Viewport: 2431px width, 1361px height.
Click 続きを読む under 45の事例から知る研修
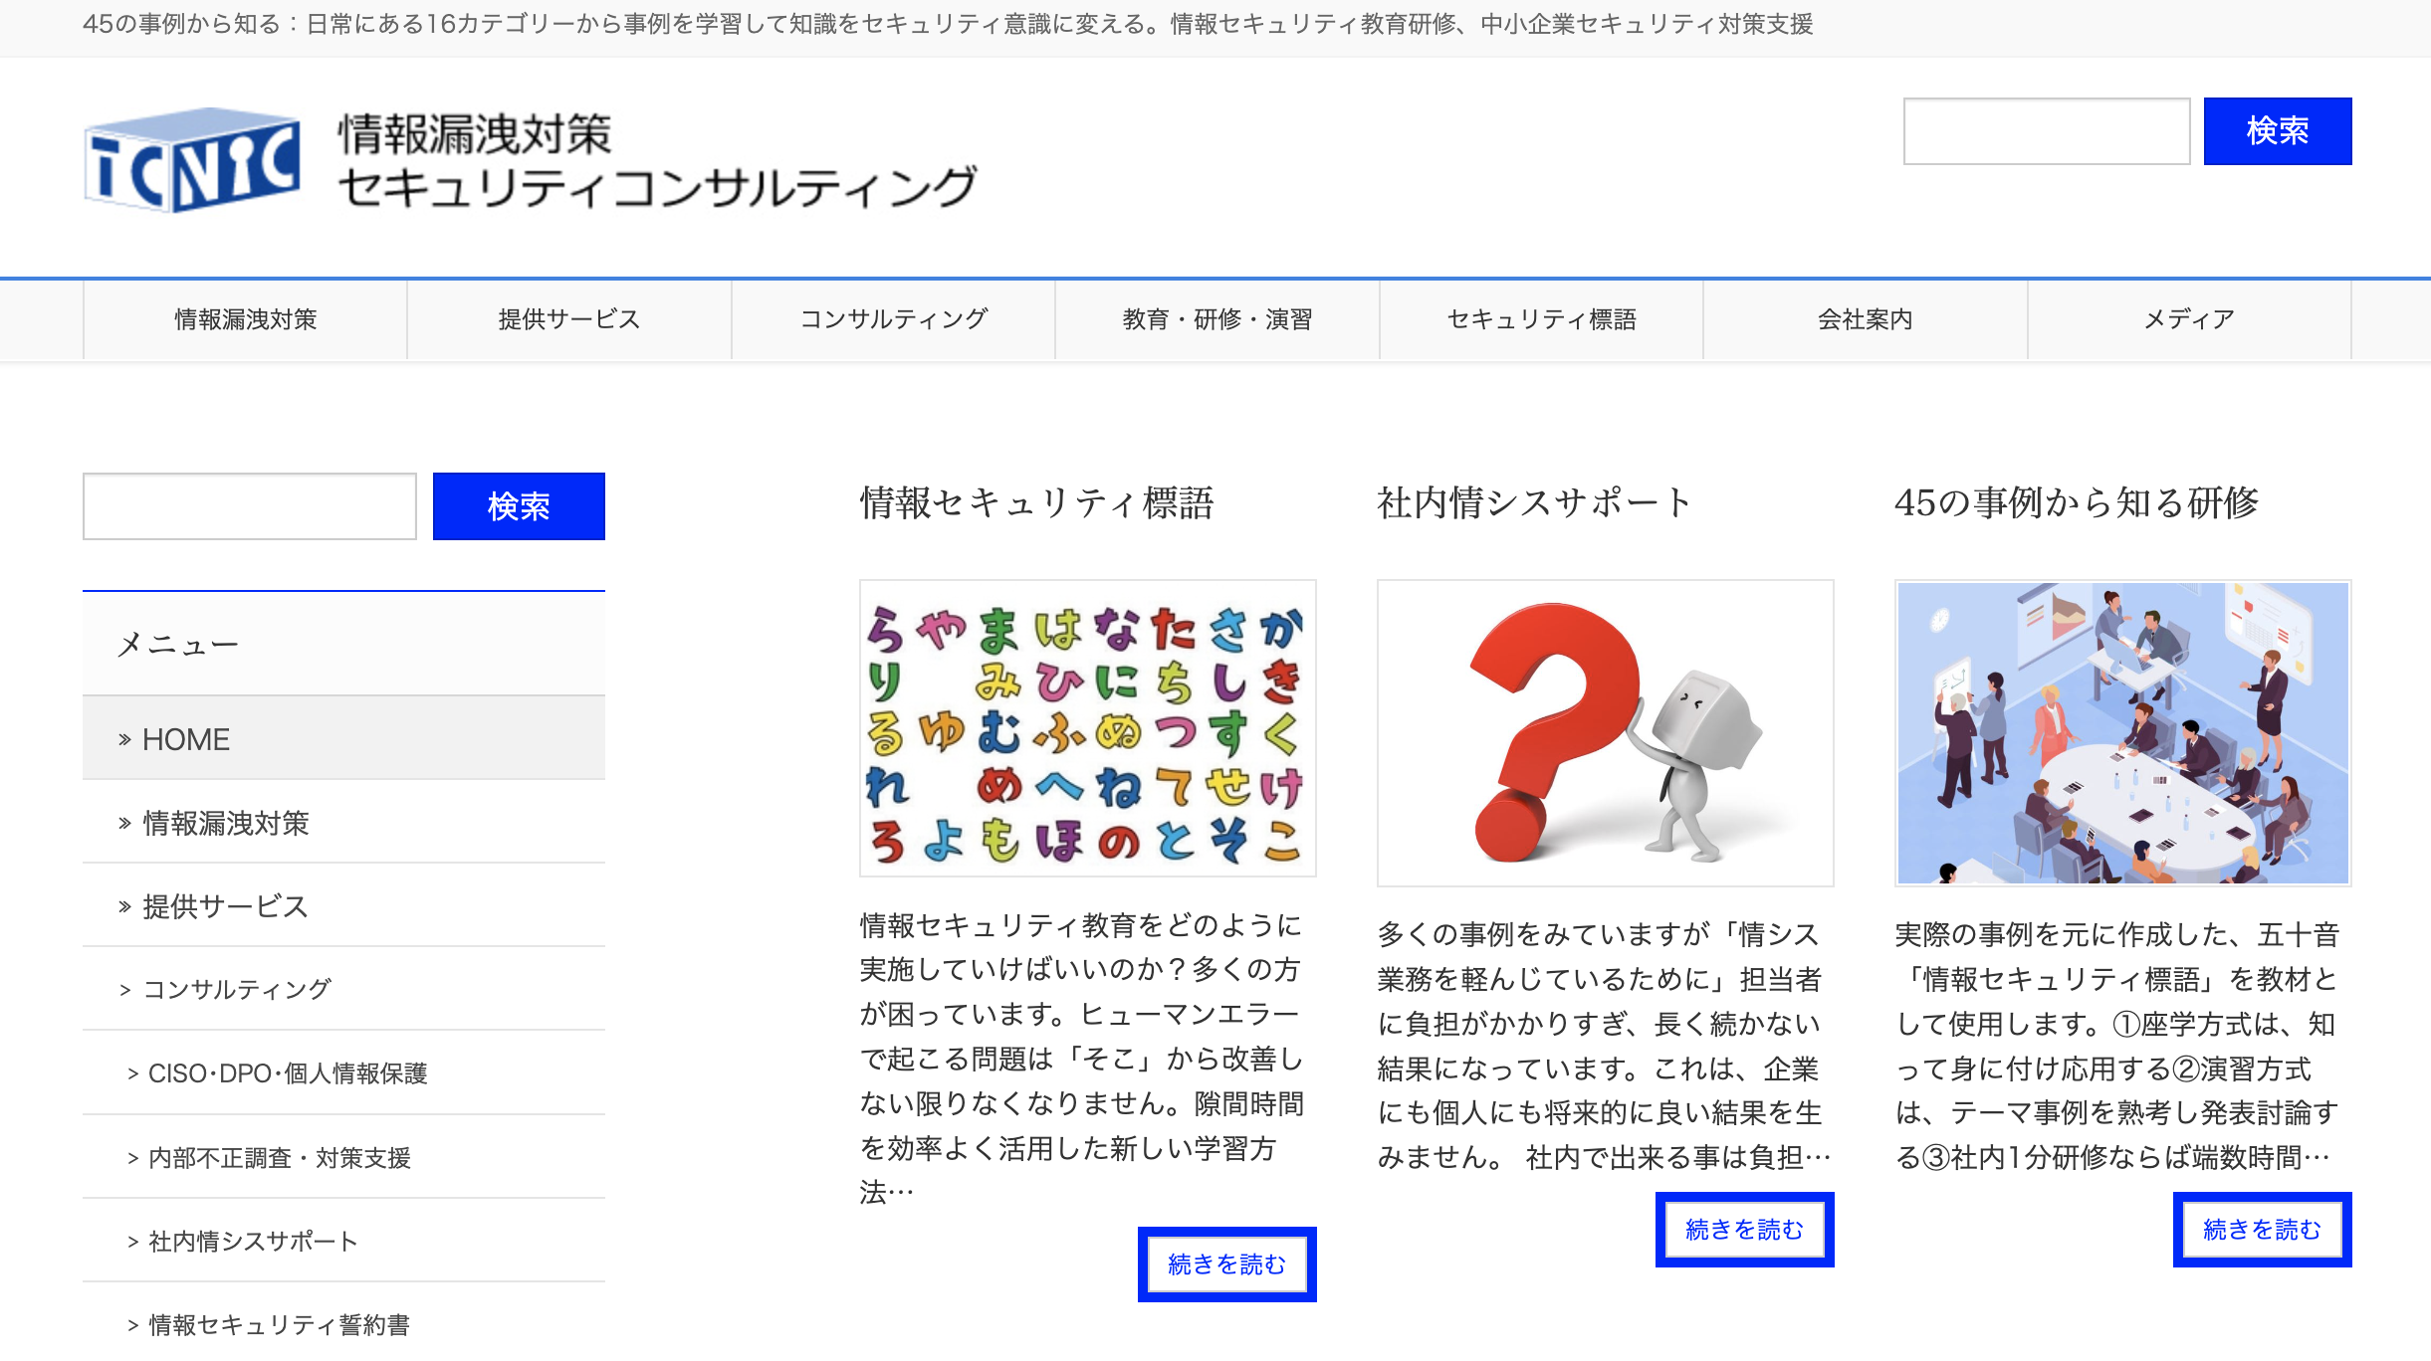pos(2262,1230)
